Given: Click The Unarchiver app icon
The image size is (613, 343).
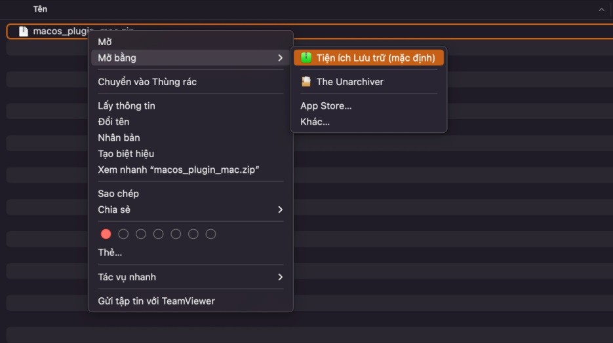Looking at the screenshot, I should (x=306, y=82).
